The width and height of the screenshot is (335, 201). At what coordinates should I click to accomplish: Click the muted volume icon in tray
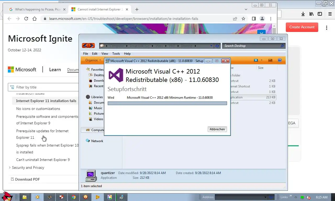(x=309, y=197)
